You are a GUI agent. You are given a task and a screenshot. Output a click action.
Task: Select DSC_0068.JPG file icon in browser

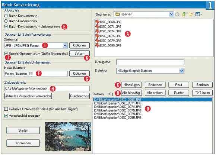(97, 22)
